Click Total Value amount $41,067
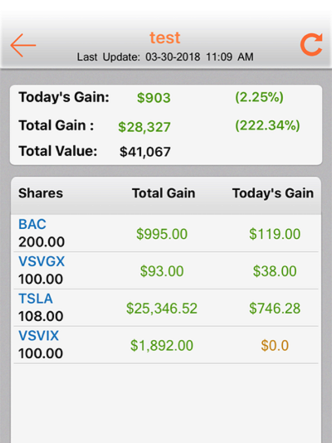 click(144, 151)
